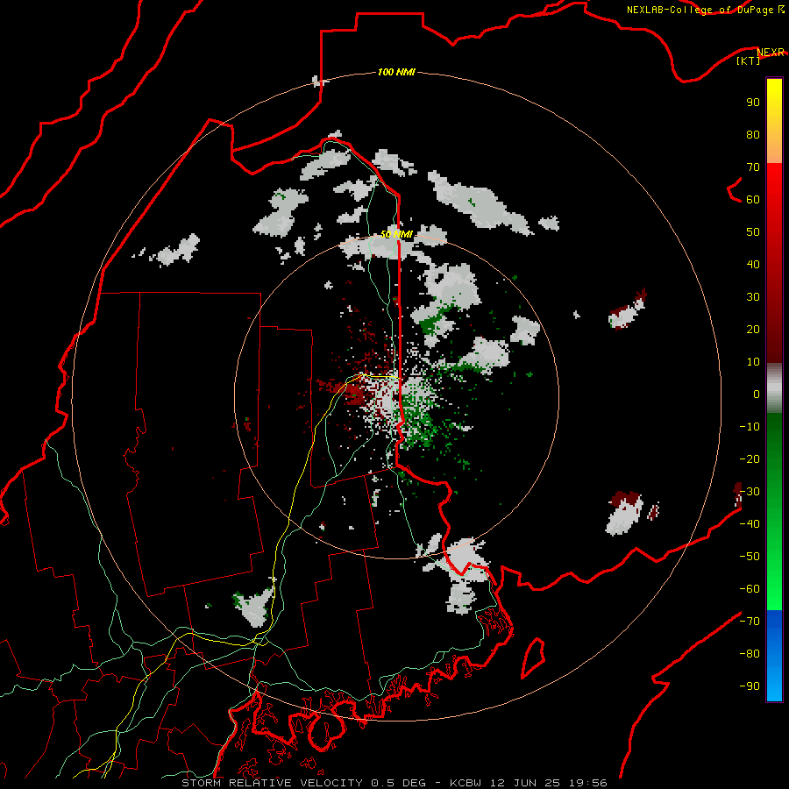Viewport: 789px width, 789px height.
Task: Select the 50 value on the velocity scale
Action: coord(753,232)
